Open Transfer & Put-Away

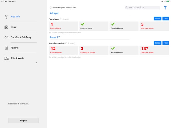(21, 37)
